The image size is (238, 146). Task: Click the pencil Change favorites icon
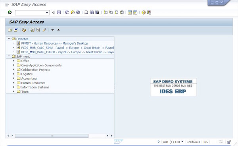pos(44,30)
